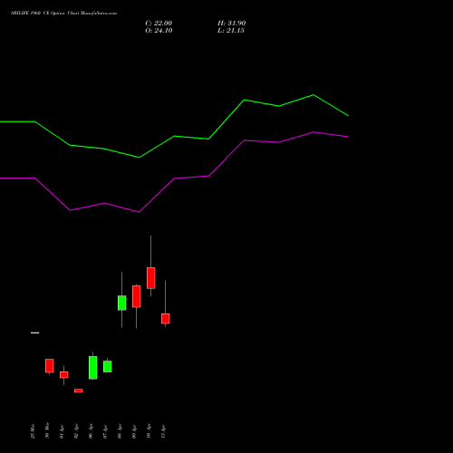453x453 pixels.
Task: Select the 09 Apr date label
Action: [x=134, y=431]
